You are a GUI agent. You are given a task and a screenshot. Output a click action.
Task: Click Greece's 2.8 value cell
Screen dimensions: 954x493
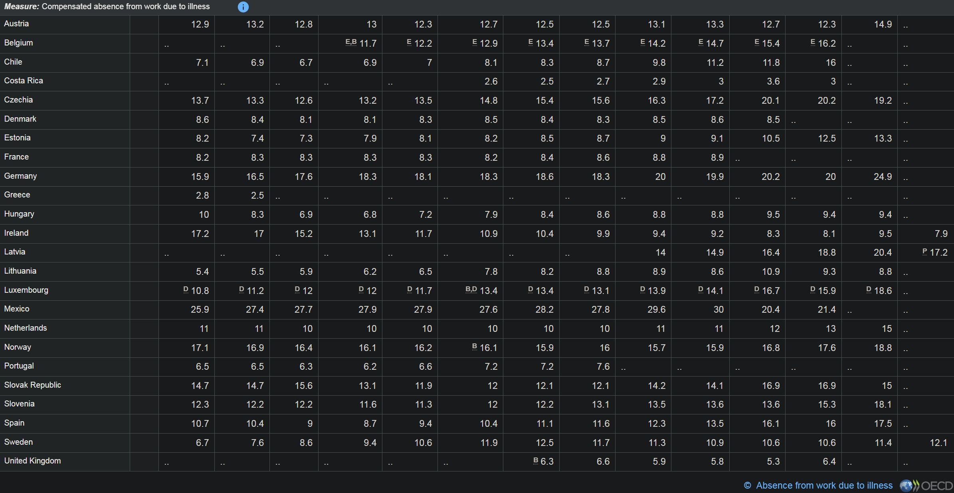[202, 195]
